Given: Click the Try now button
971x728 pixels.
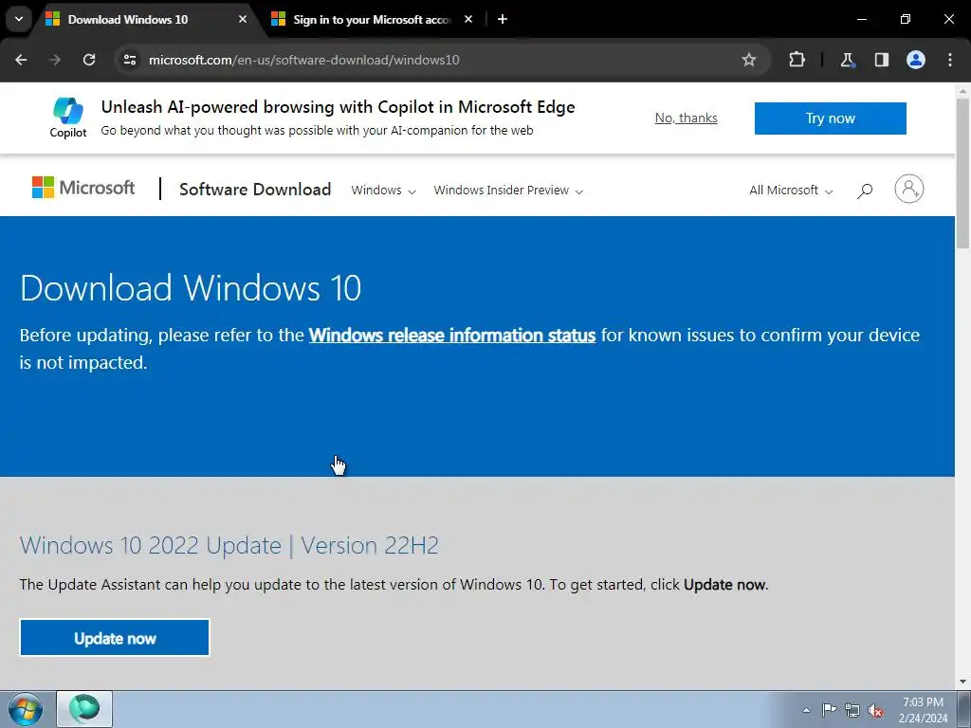Looking at the screenshot, I should pyautogui.click(x=830, y=118).
